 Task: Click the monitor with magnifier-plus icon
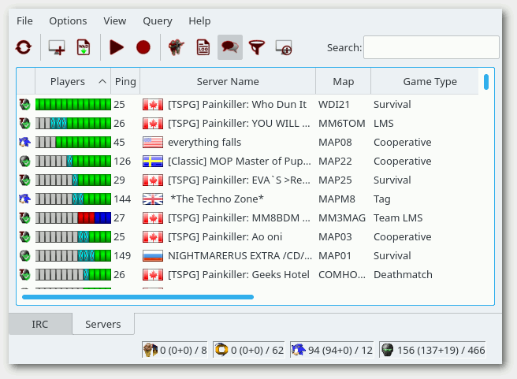(x=284, y=47)
